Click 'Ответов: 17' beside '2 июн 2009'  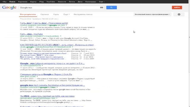76,59
